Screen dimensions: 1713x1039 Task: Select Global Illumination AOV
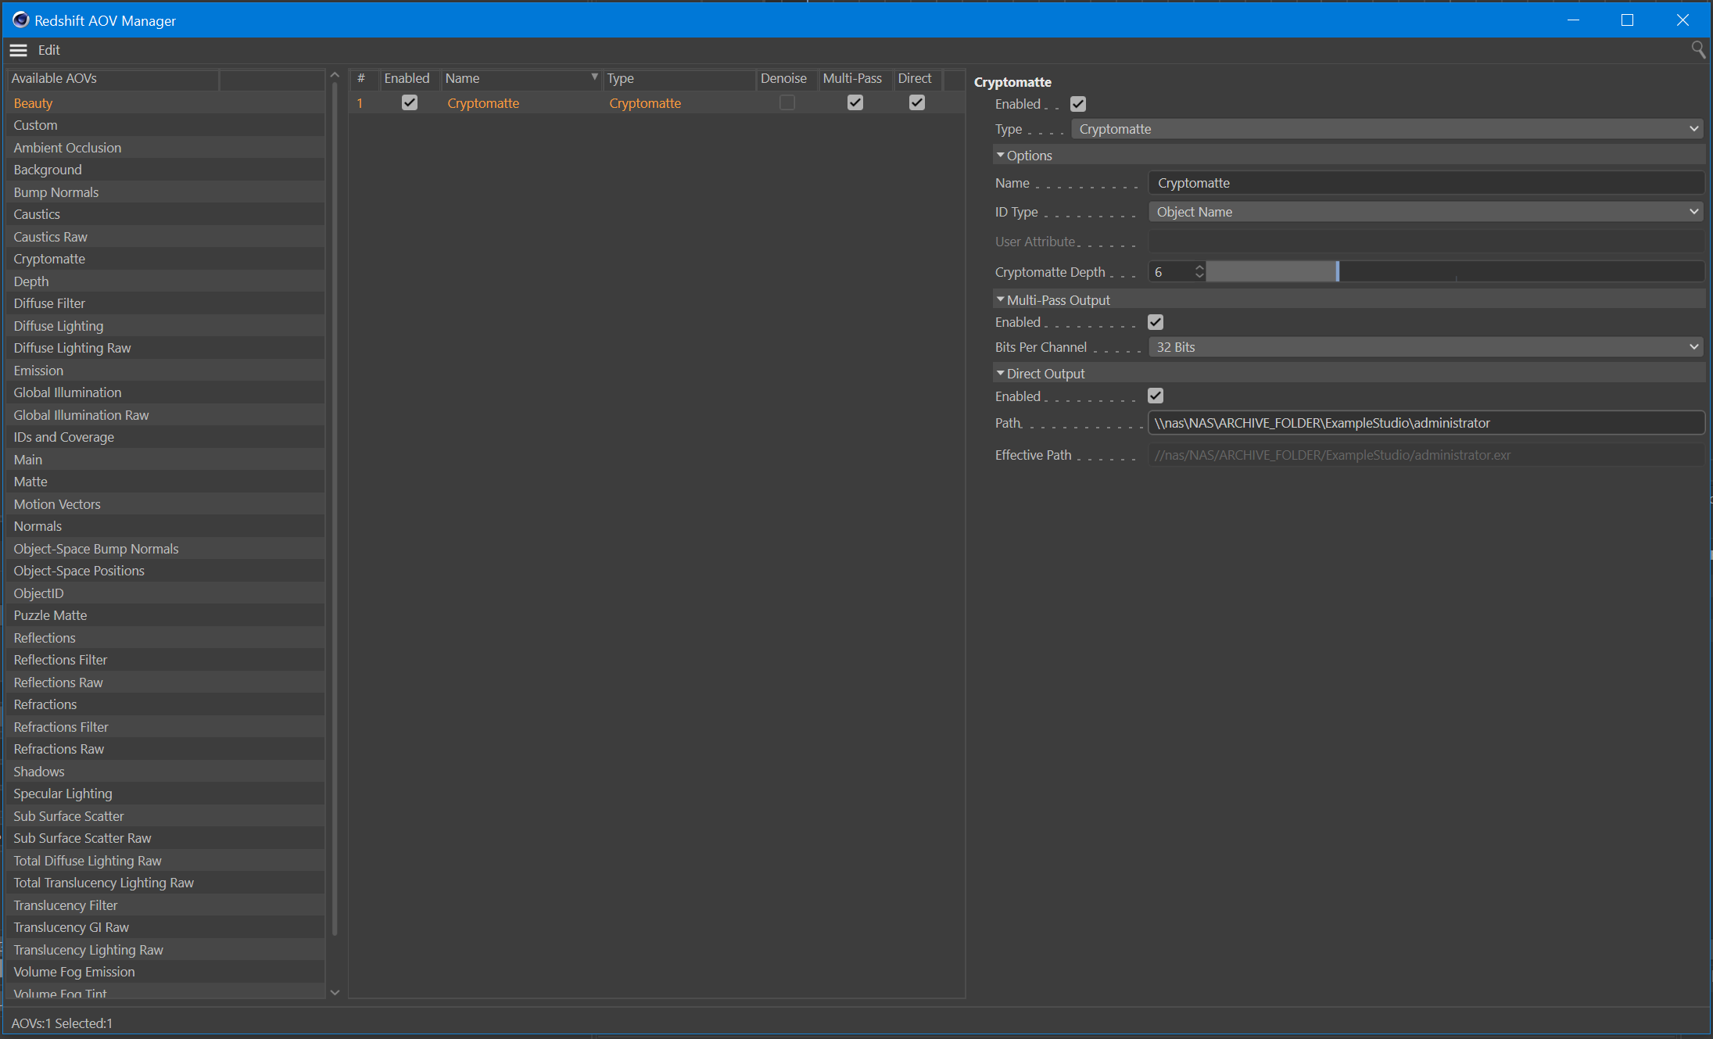pyautogui.click(x=166, y=392)
